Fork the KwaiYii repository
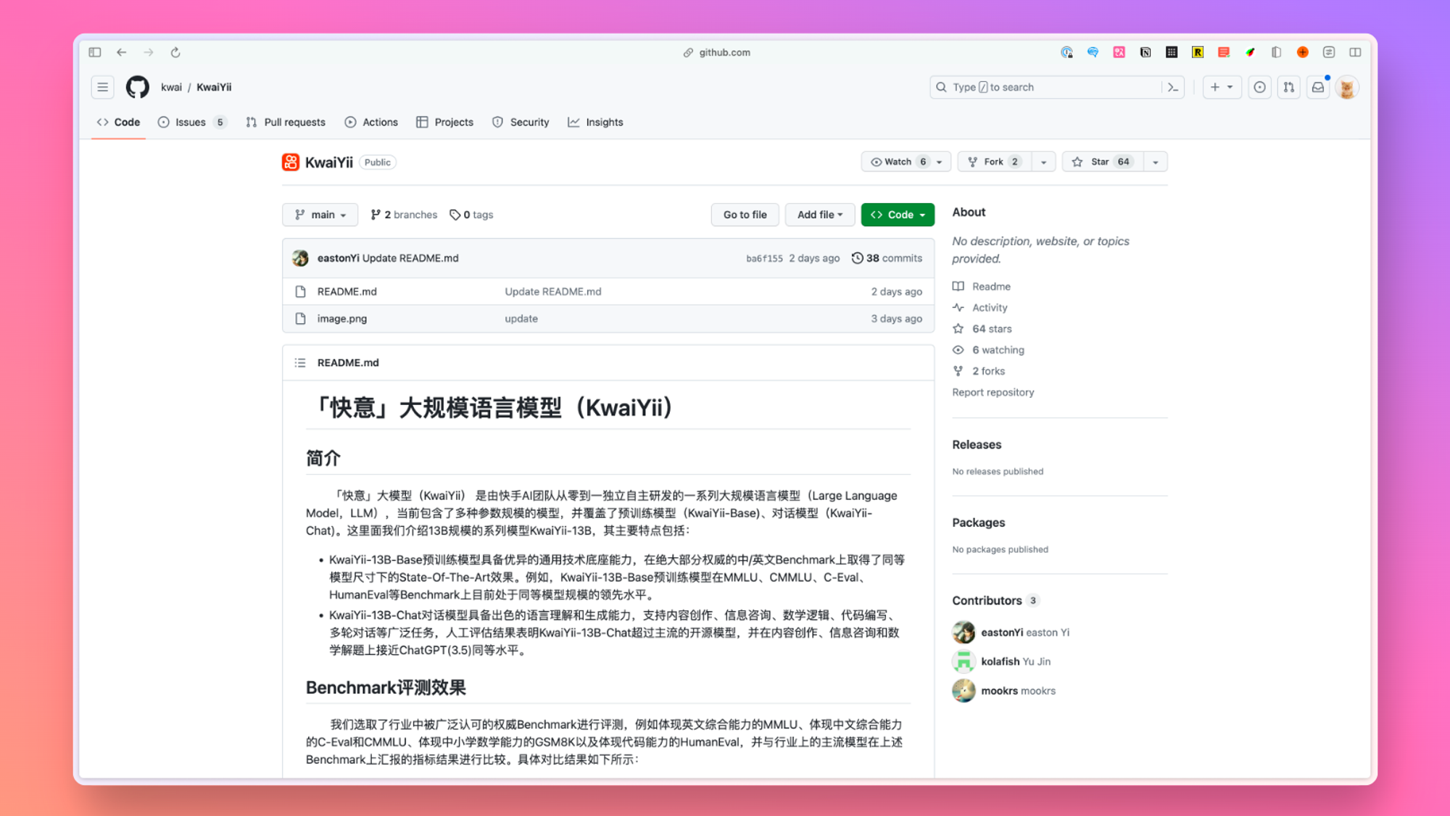The image size is (1450, 816). pos(995,162)
